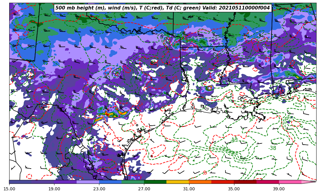Select the hot pink colorbar segment

pyautogui.click(x=290, y=182)
